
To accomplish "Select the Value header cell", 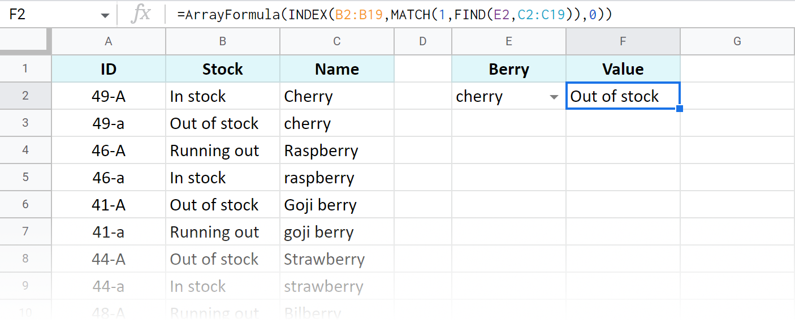I will point(623,68).
